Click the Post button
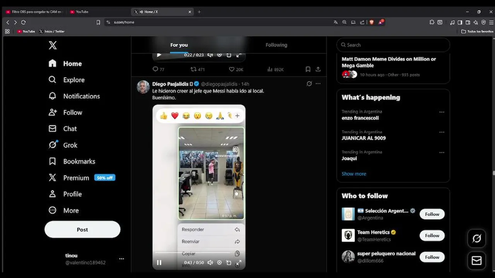495x278 pixels. [x=82, y=229]
